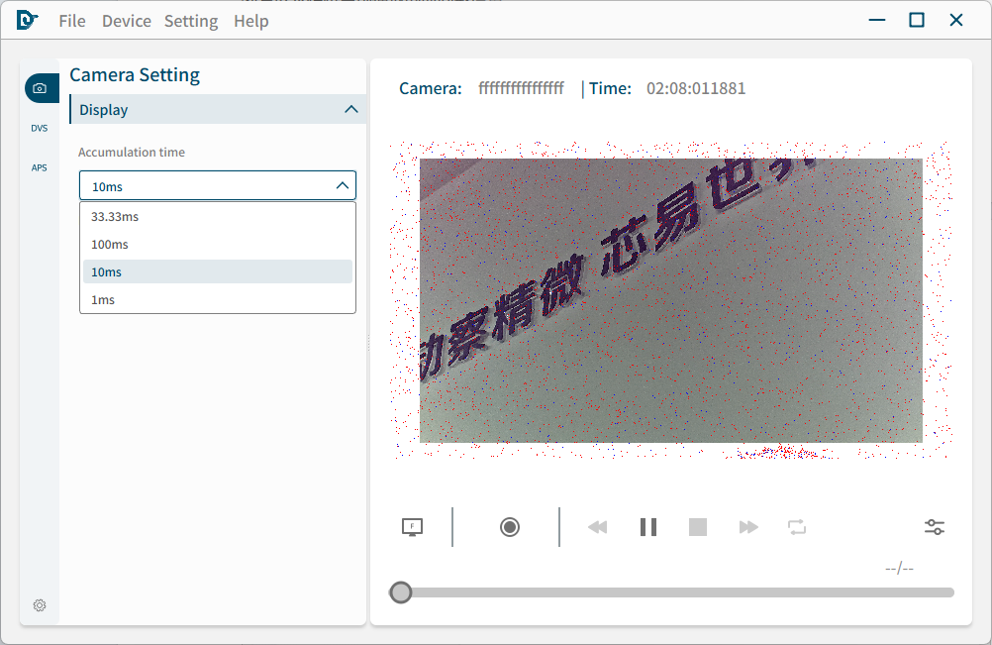Open application preferences via gear icon

(x=40, y=605)
